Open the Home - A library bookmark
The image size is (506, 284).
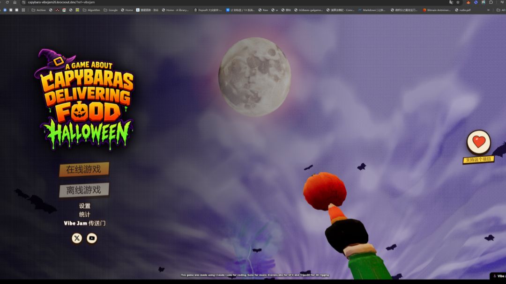175,10
